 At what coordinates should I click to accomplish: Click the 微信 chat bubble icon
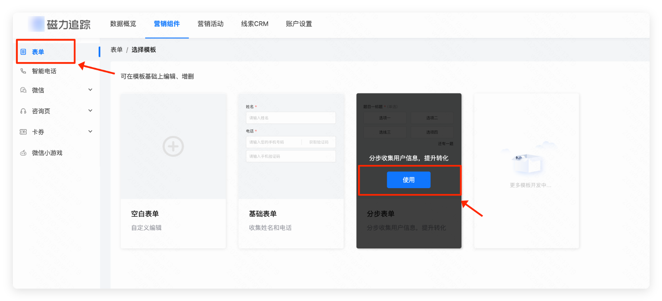point(23,90)
